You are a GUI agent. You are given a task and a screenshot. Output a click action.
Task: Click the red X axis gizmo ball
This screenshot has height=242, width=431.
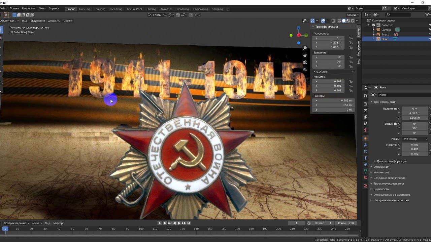coord(299,35)
